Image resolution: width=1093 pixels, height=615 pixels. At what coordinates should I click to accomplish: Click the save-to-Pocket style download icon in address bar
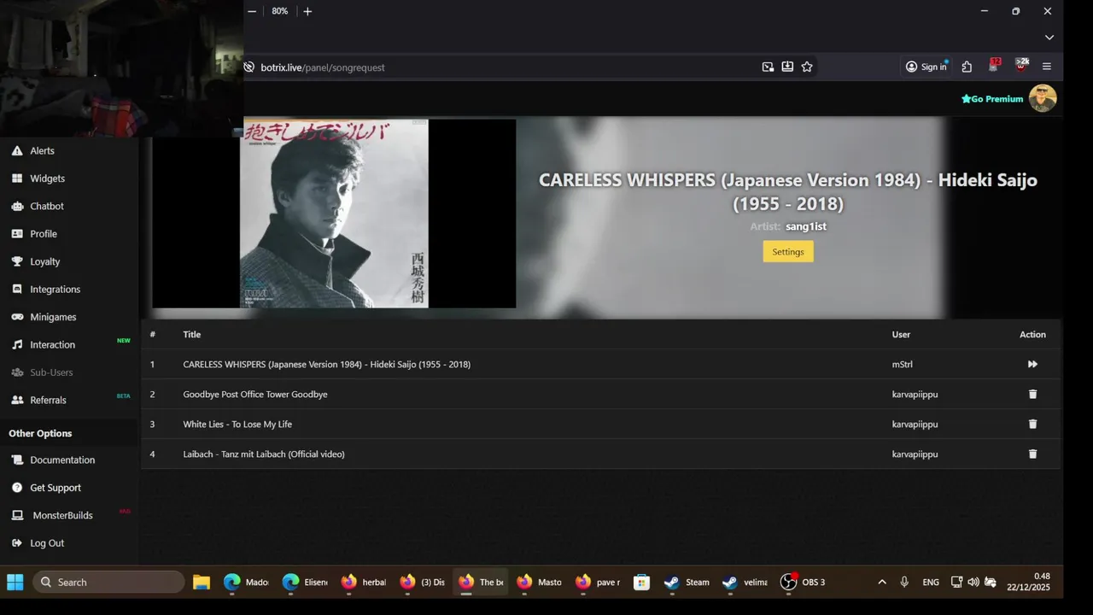click(x=787, y=67)
